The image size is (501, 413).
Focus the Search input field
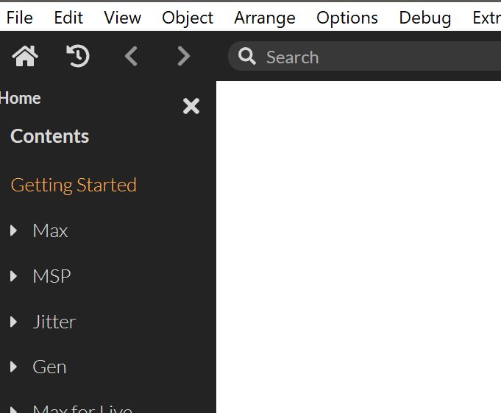click(x=368, y=57)
